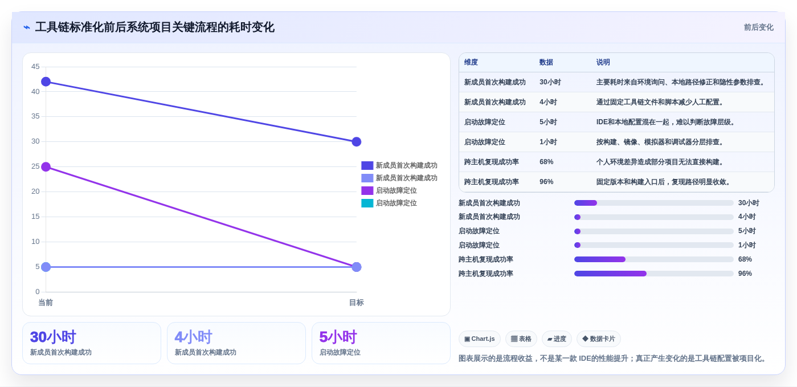The height and width of the screenshot is (387, 797).
Task: Click the dark indigo legend swatch
Action: (x=367, y=165)
